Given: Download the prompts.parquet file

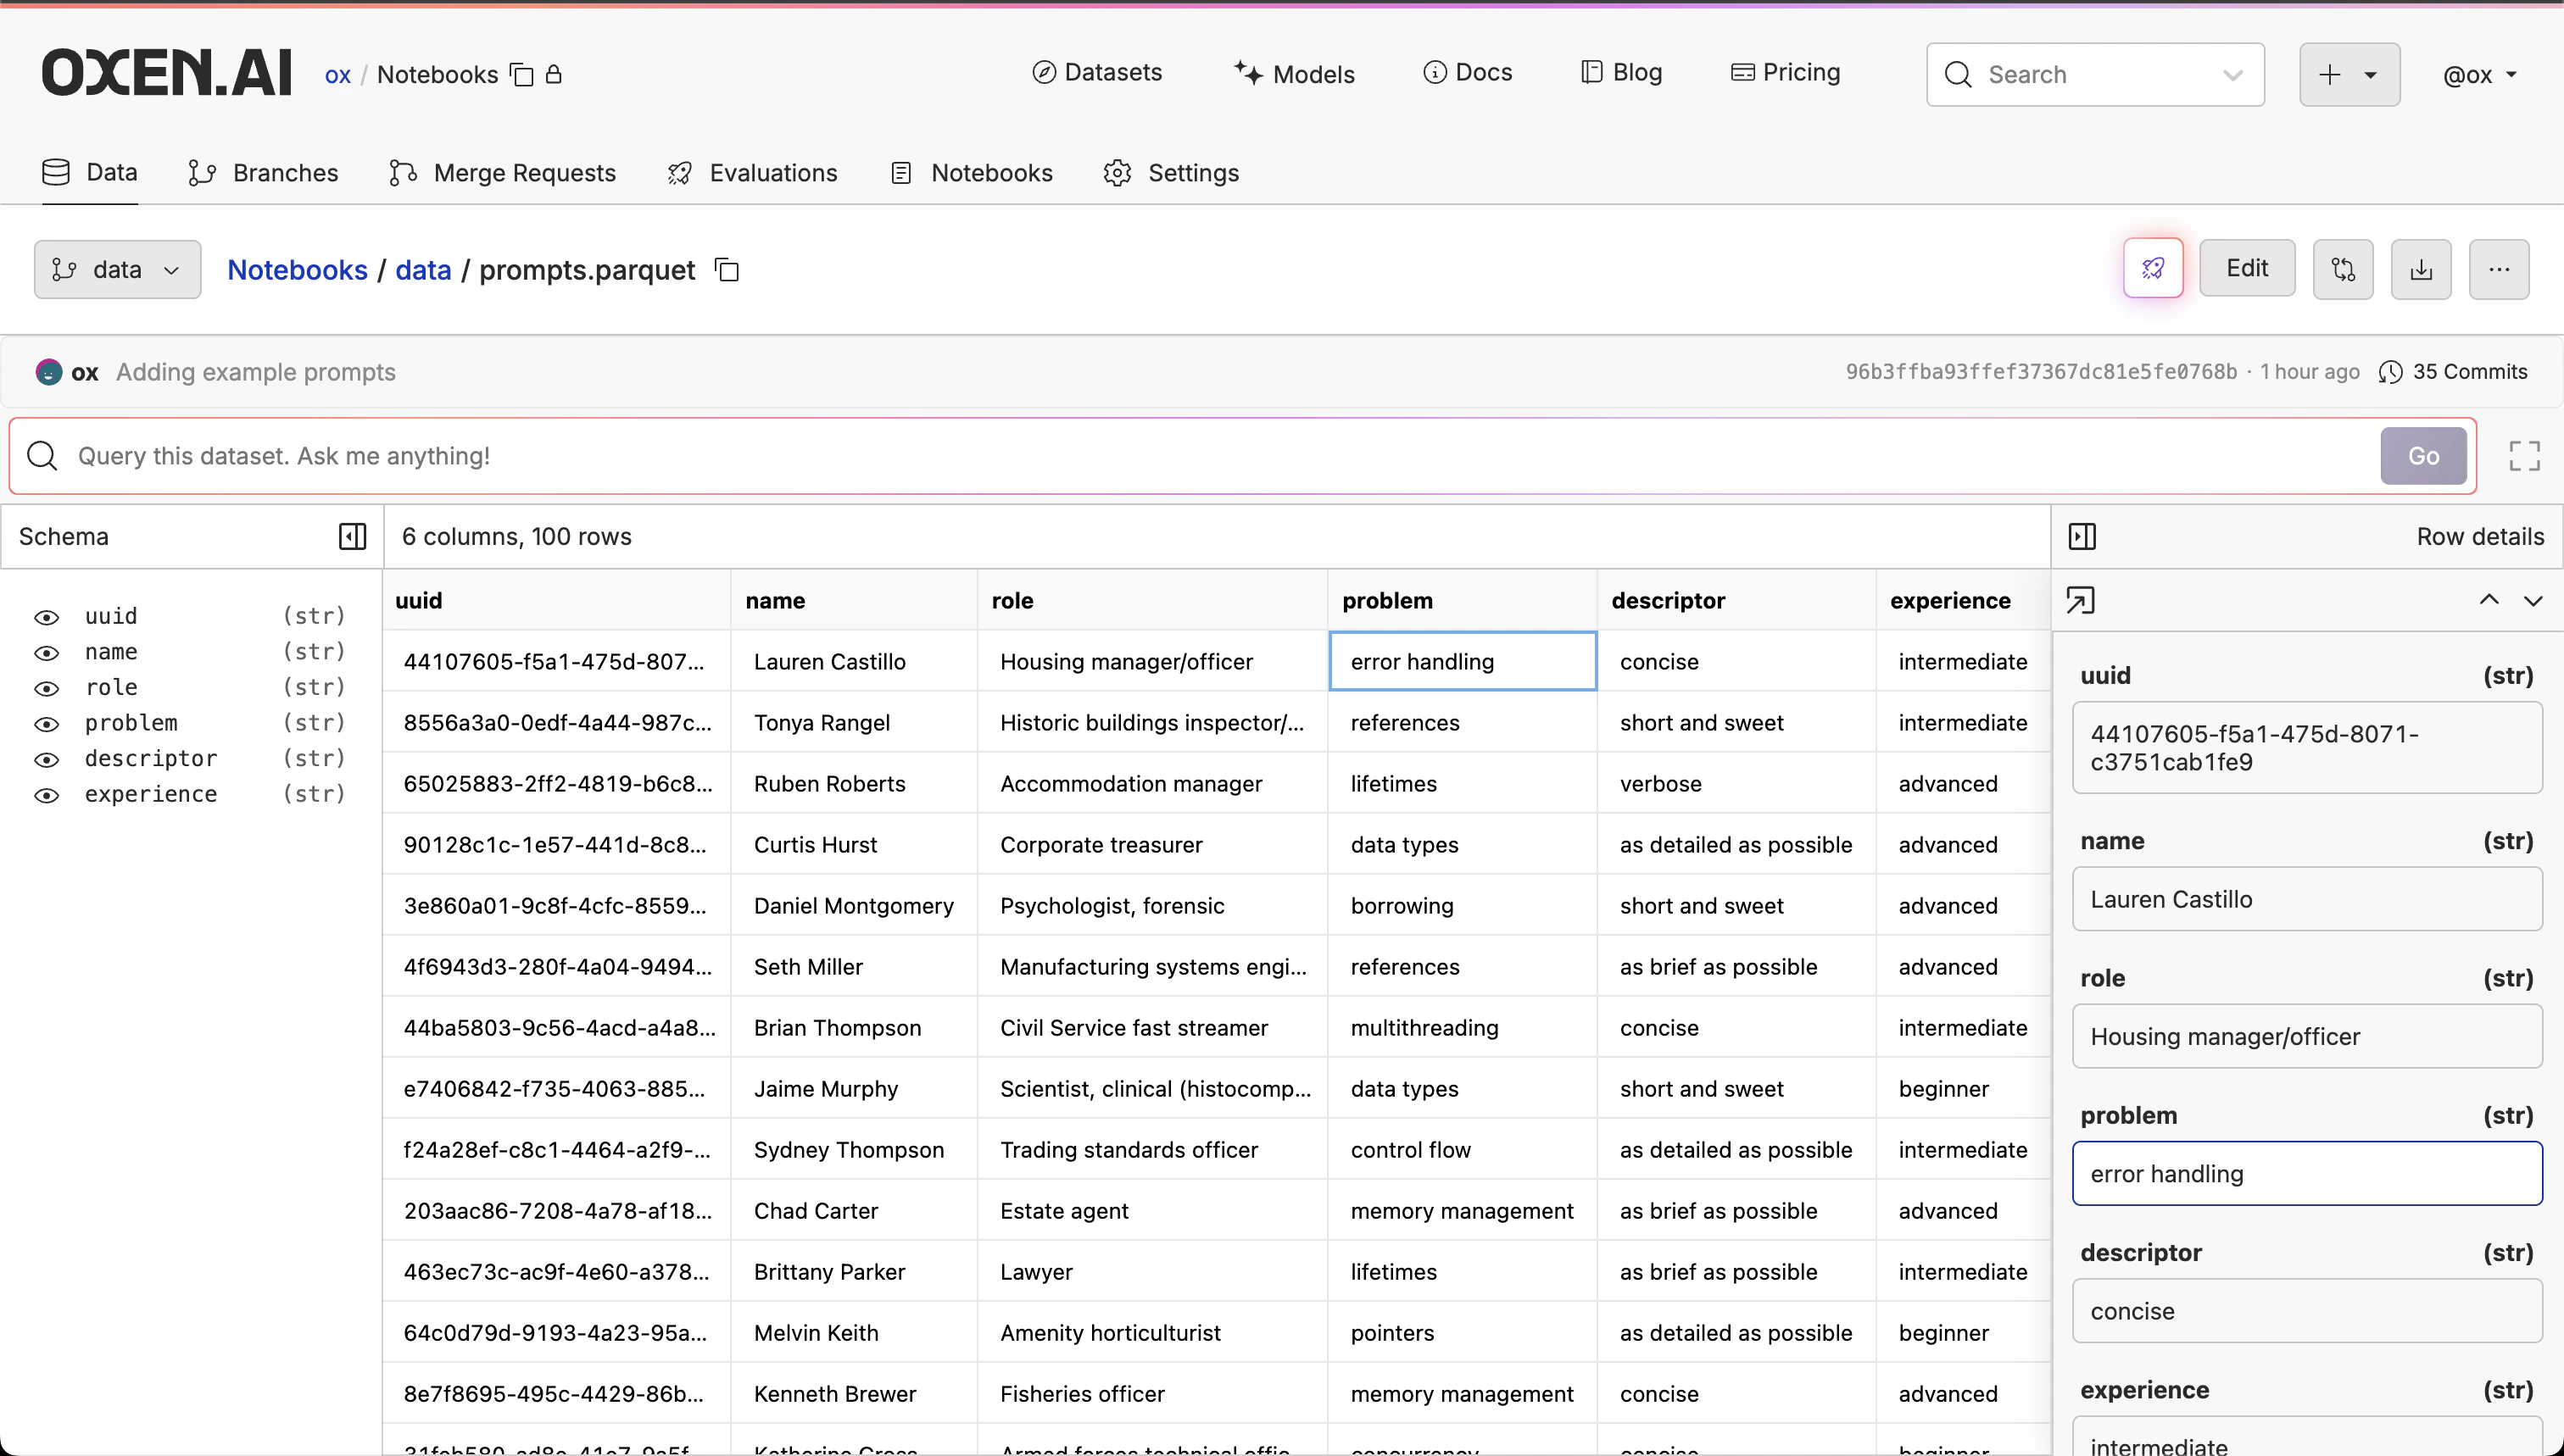Looking at the screenshot, I should [x=2420, y=268].
